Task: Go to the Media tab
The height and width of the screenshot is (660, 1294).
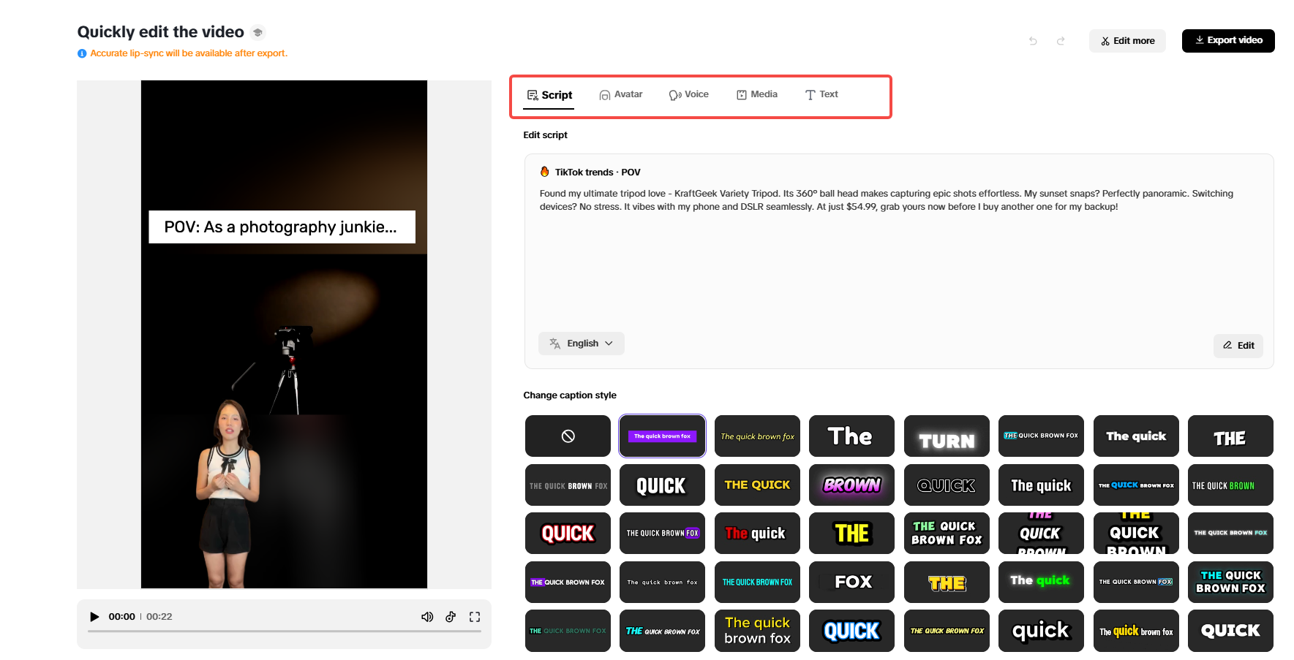Action: coord(757,94)
